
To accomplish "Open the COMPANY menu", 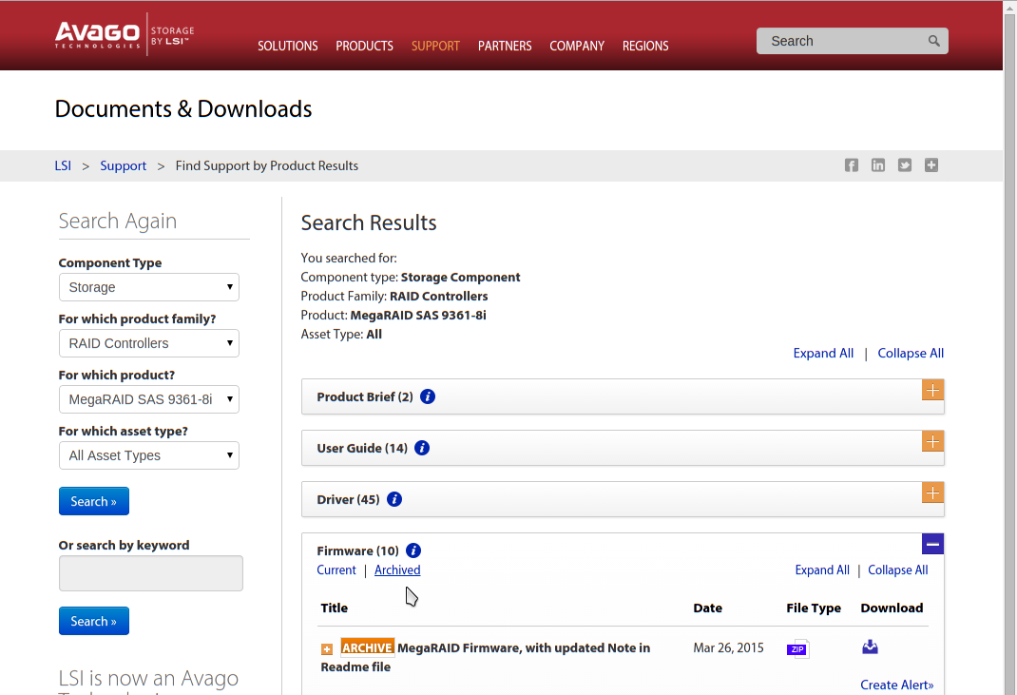I will coord(577,46).
